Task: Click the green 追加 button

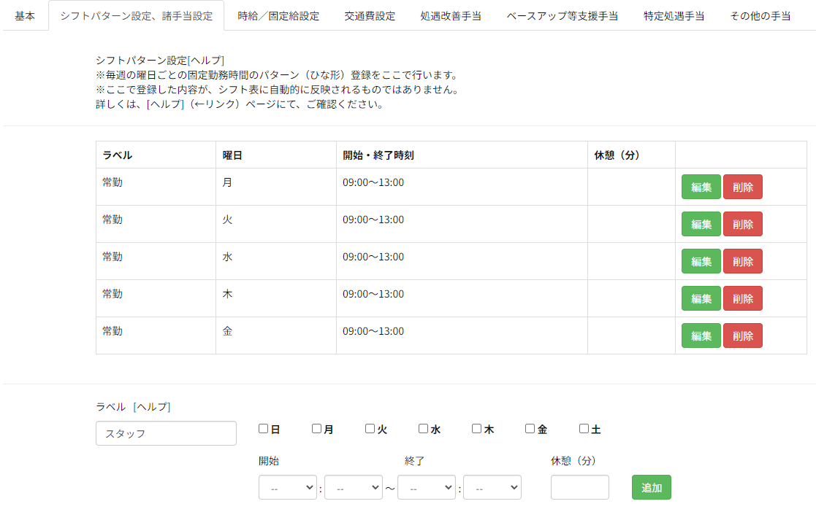Action: (x=651, y=488)
